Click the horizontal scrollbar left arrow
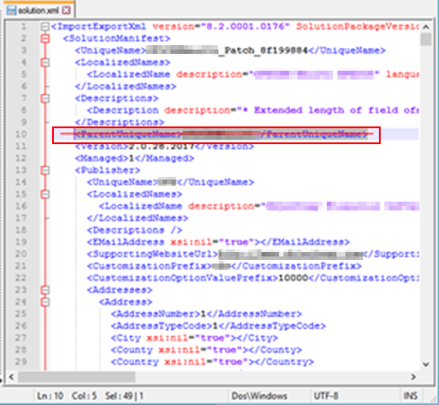This screenshot has height=405, width=439. (x=11, y=377)
